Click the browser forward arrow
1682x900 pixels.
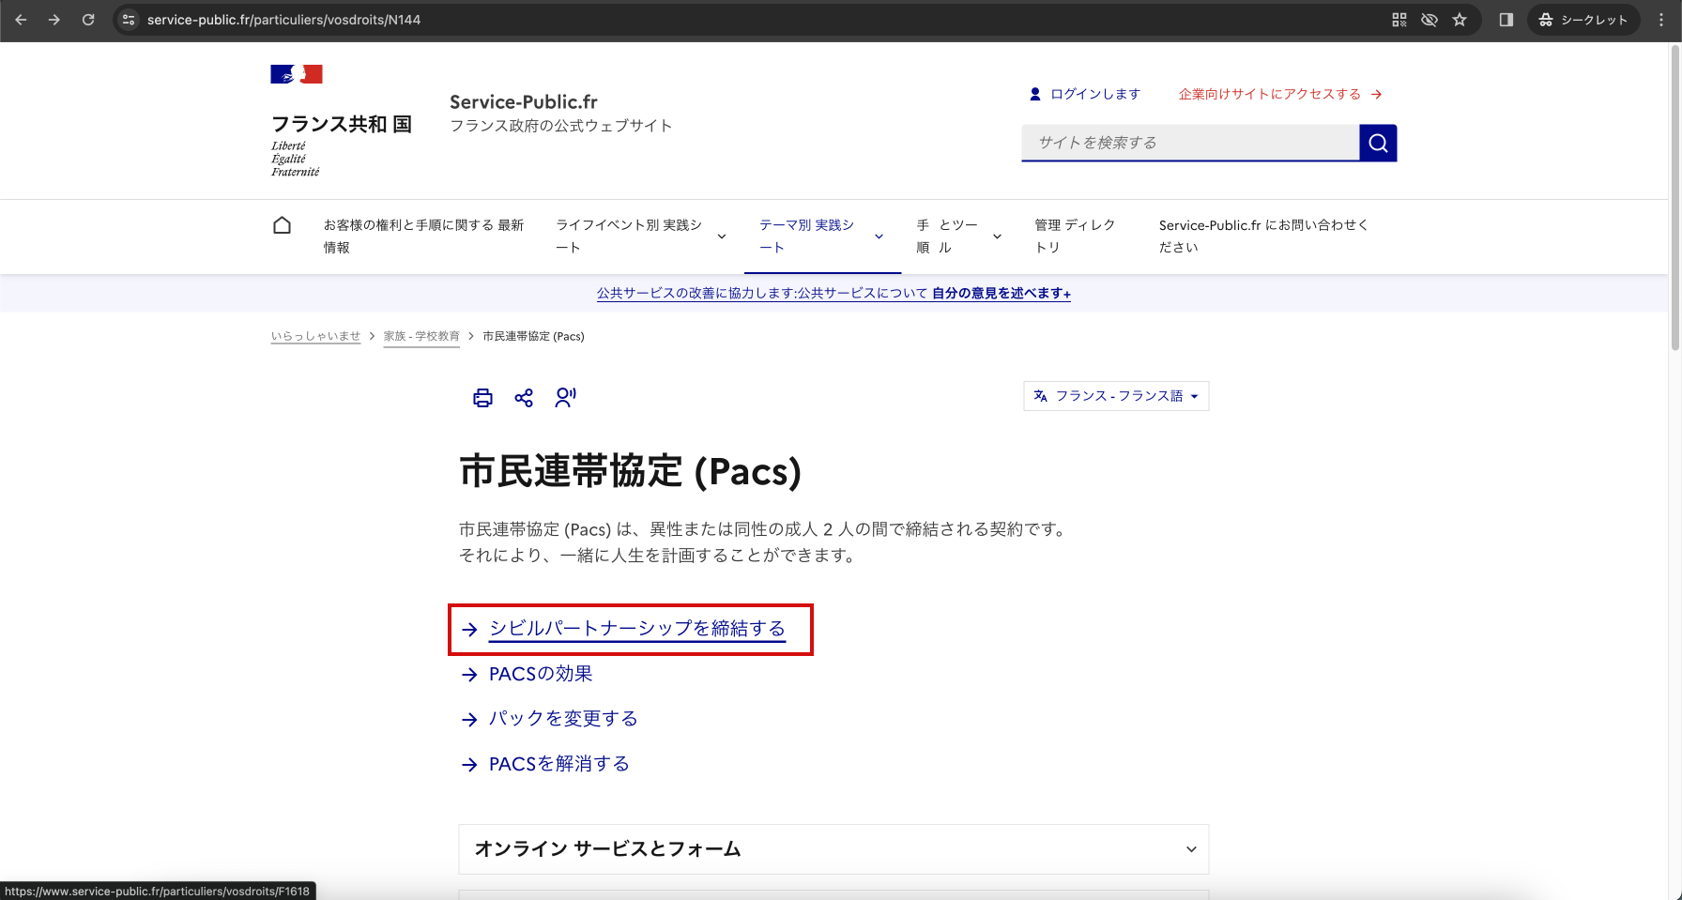pos(54,20)
